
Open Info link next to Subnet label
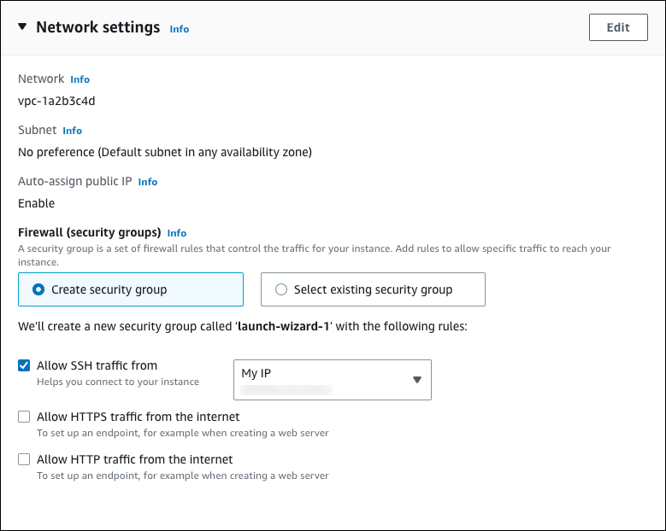coord(72,131)
